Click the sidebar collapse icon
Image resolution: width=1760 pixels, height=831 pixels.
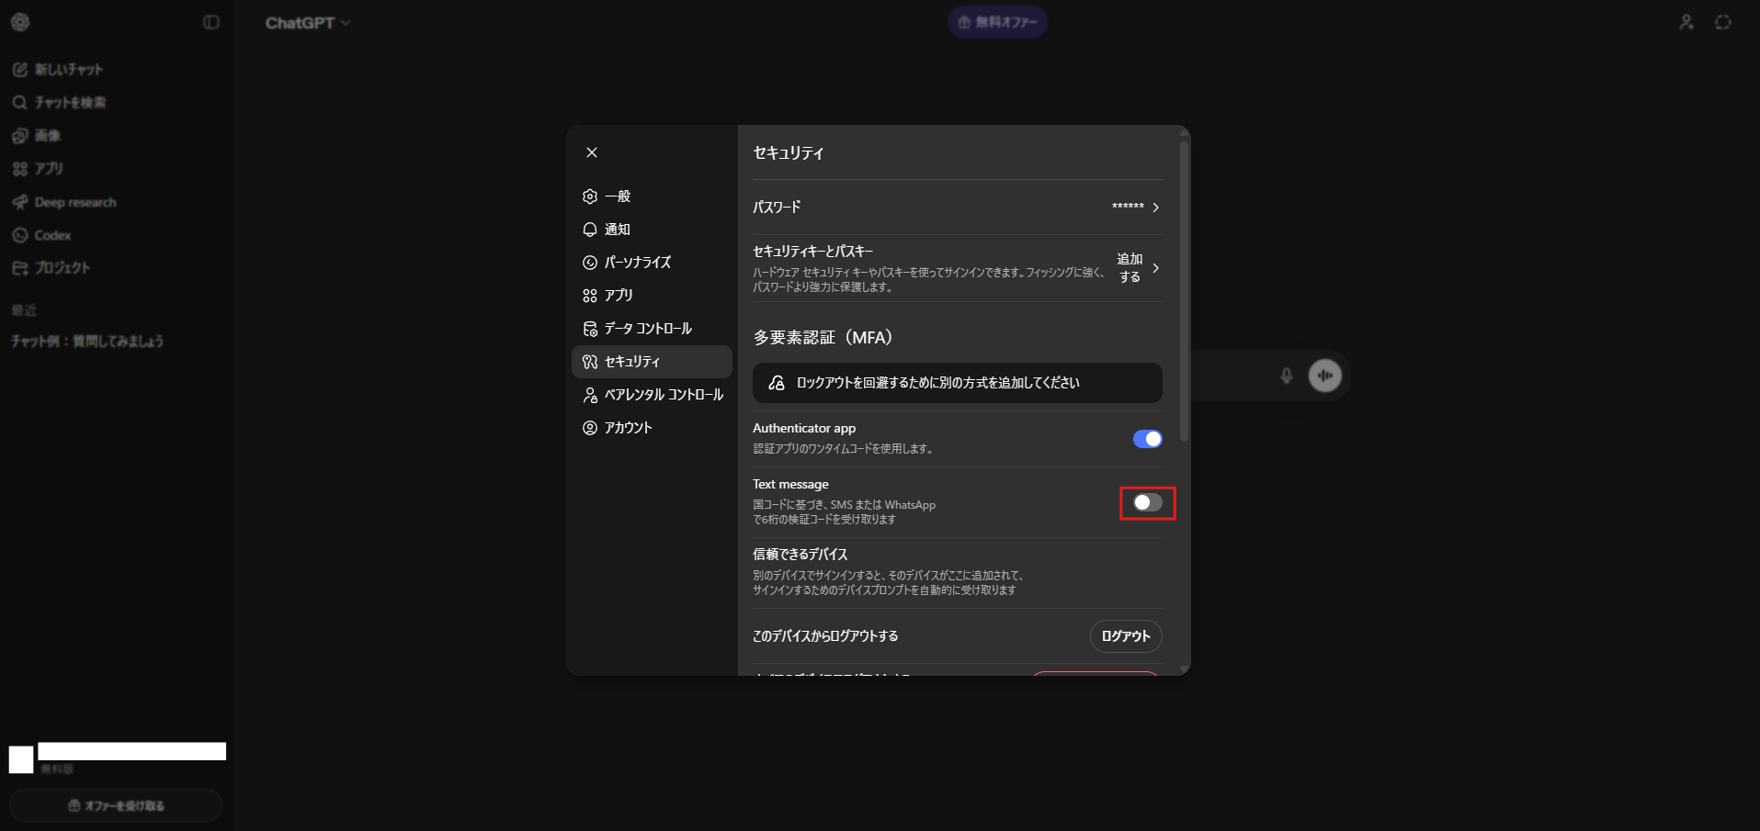pyautogui.click(x=211, y=22)
